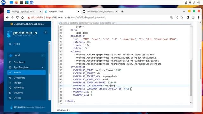This screenshot has height=114, width=203.
Task: Click the ports entry 8010:8000
Action: pyautogui.click(x=82, y=33)
